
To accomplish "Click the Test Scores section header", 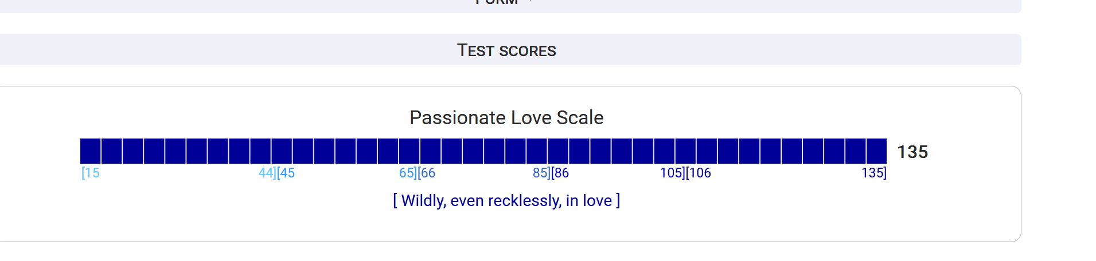I will coord(506,50).
